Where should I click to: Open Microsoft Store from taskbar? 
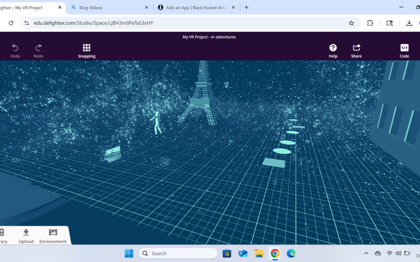pos(227,253)
